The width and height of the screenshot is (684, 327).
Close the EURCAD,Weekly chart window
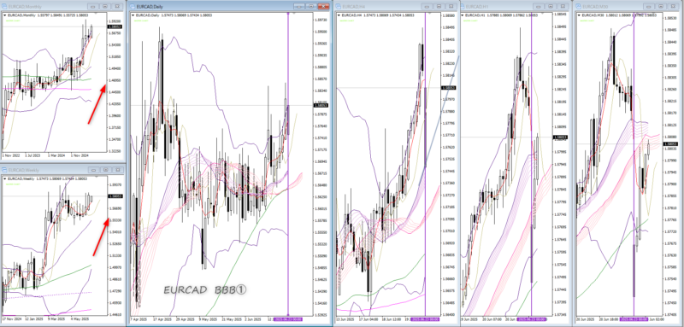point(117,170)
